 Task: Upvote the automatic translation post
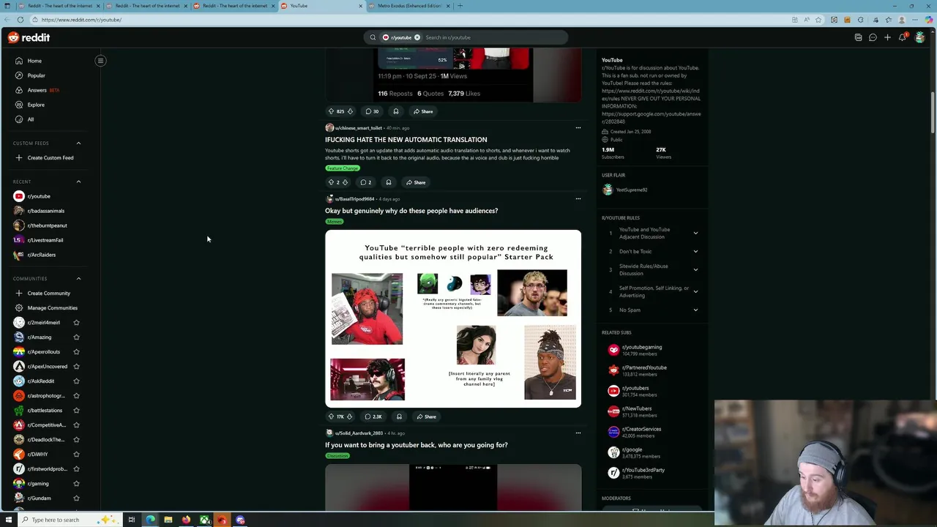tap(331, 182)
